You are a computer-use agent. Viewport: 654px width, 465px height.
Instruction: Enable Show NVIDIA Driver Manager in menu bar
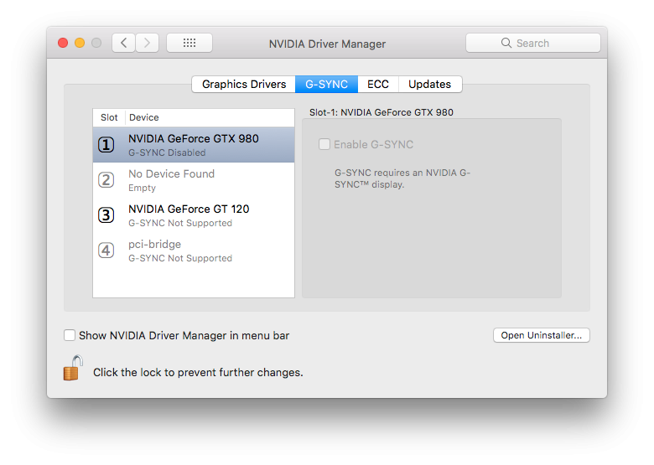tap(70, 335)
